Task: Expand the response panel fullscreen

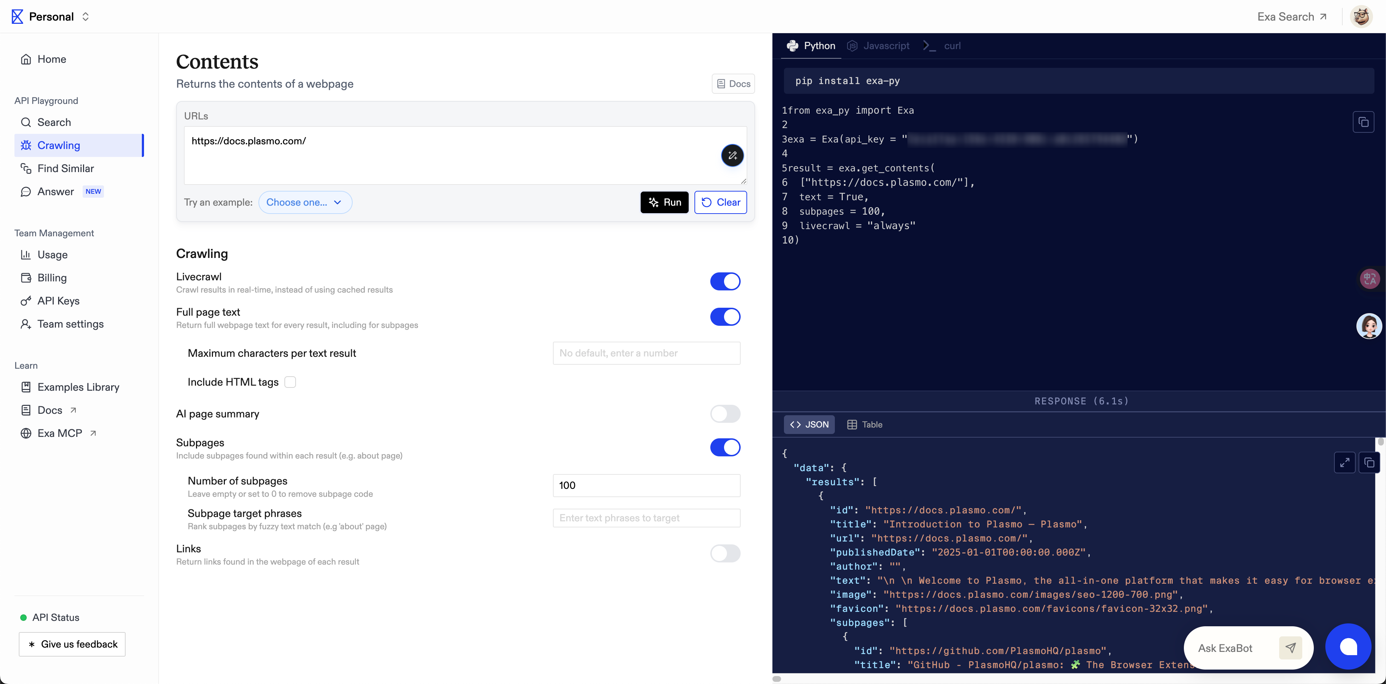Action: 1344,463
